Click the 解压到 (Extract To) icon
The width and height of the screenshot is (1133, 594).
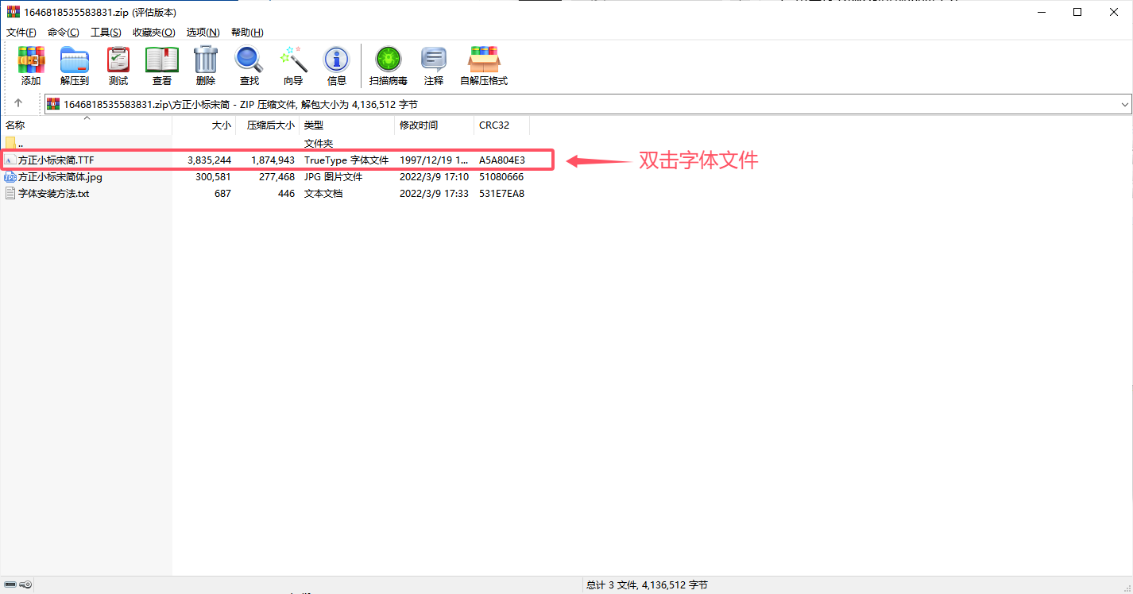click(75, 65)
